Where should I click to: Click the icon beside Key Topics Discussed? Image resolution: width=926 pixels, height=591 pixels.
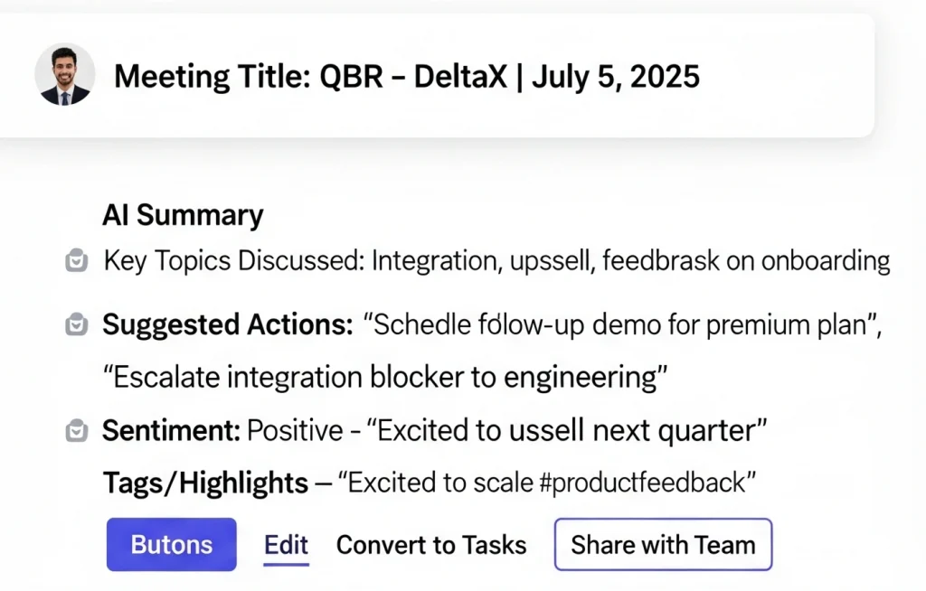pyautogui.click(x=77, y=262)
